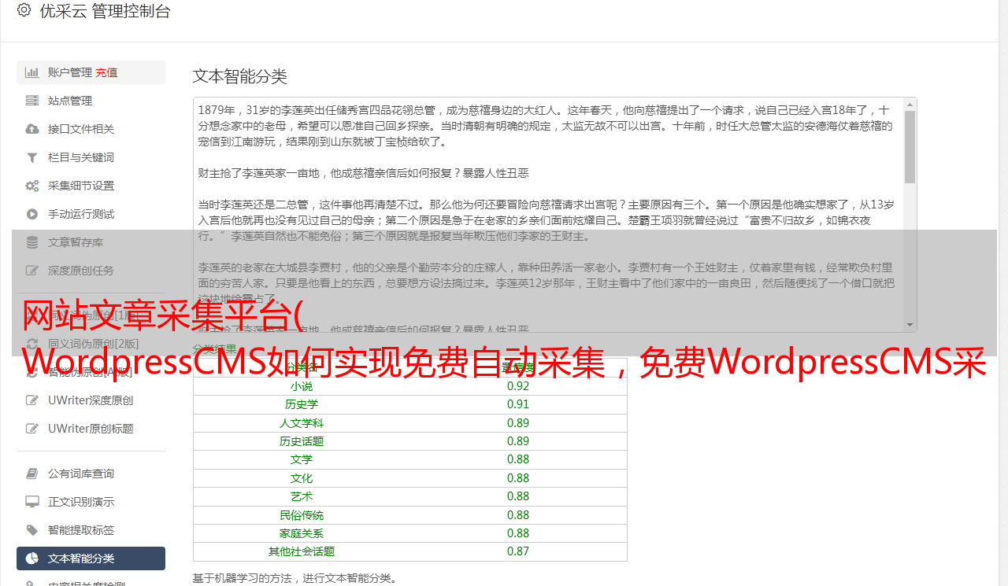Click the filter funnel icon for 栏目与关键词
Screen dimensions: 1008x586
[32, 157]
